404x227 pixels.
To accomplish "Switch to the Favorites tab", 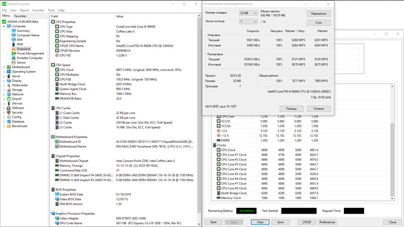I will point(20,16).
